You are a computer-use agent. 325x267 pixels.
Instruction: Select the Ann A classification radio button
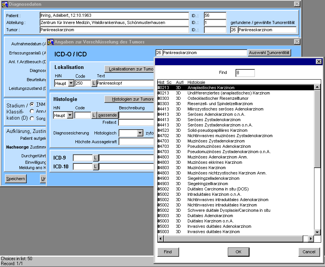(x=32, y=111)
